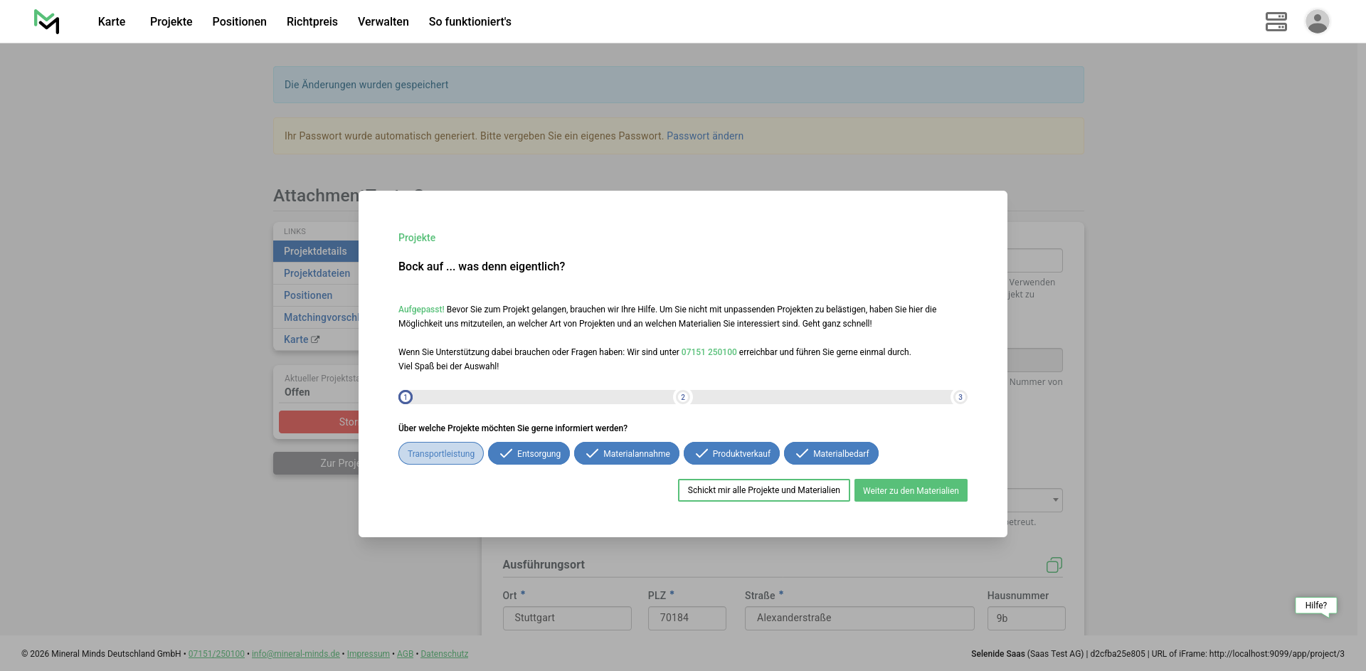
Task: Open the Projekte menu item
Action: click(x=171, y=21)
